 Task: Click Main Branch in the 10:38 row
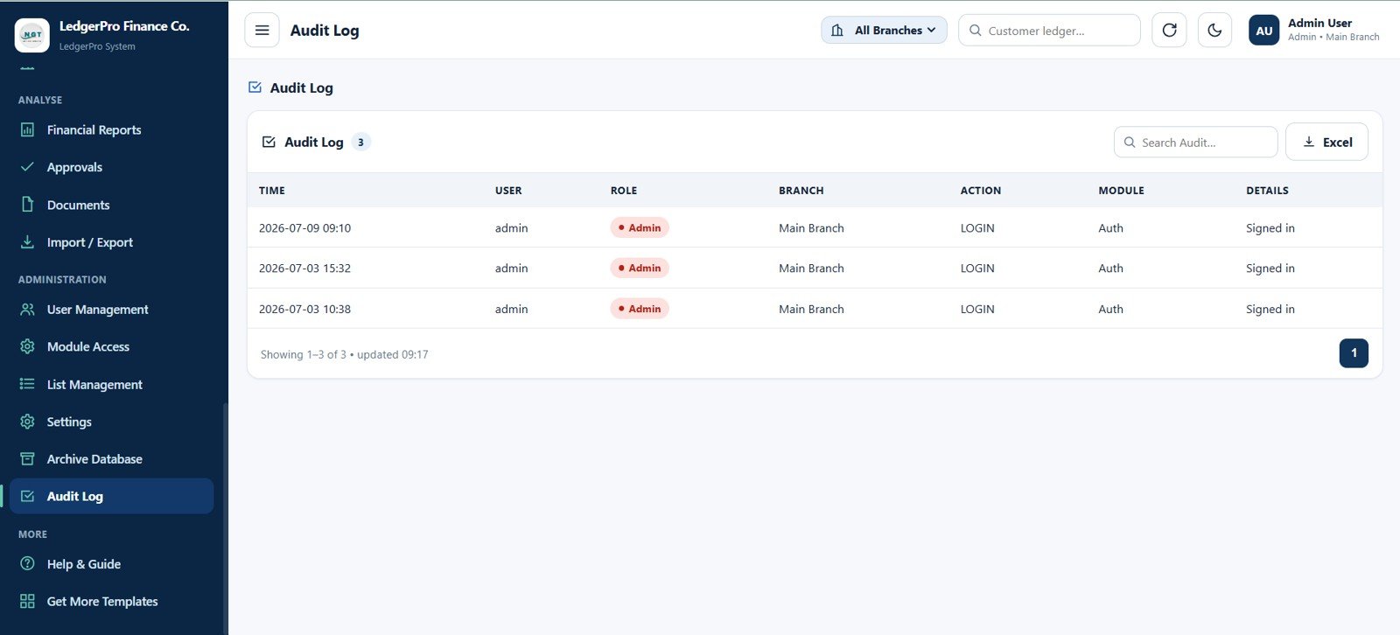[811, 309]
